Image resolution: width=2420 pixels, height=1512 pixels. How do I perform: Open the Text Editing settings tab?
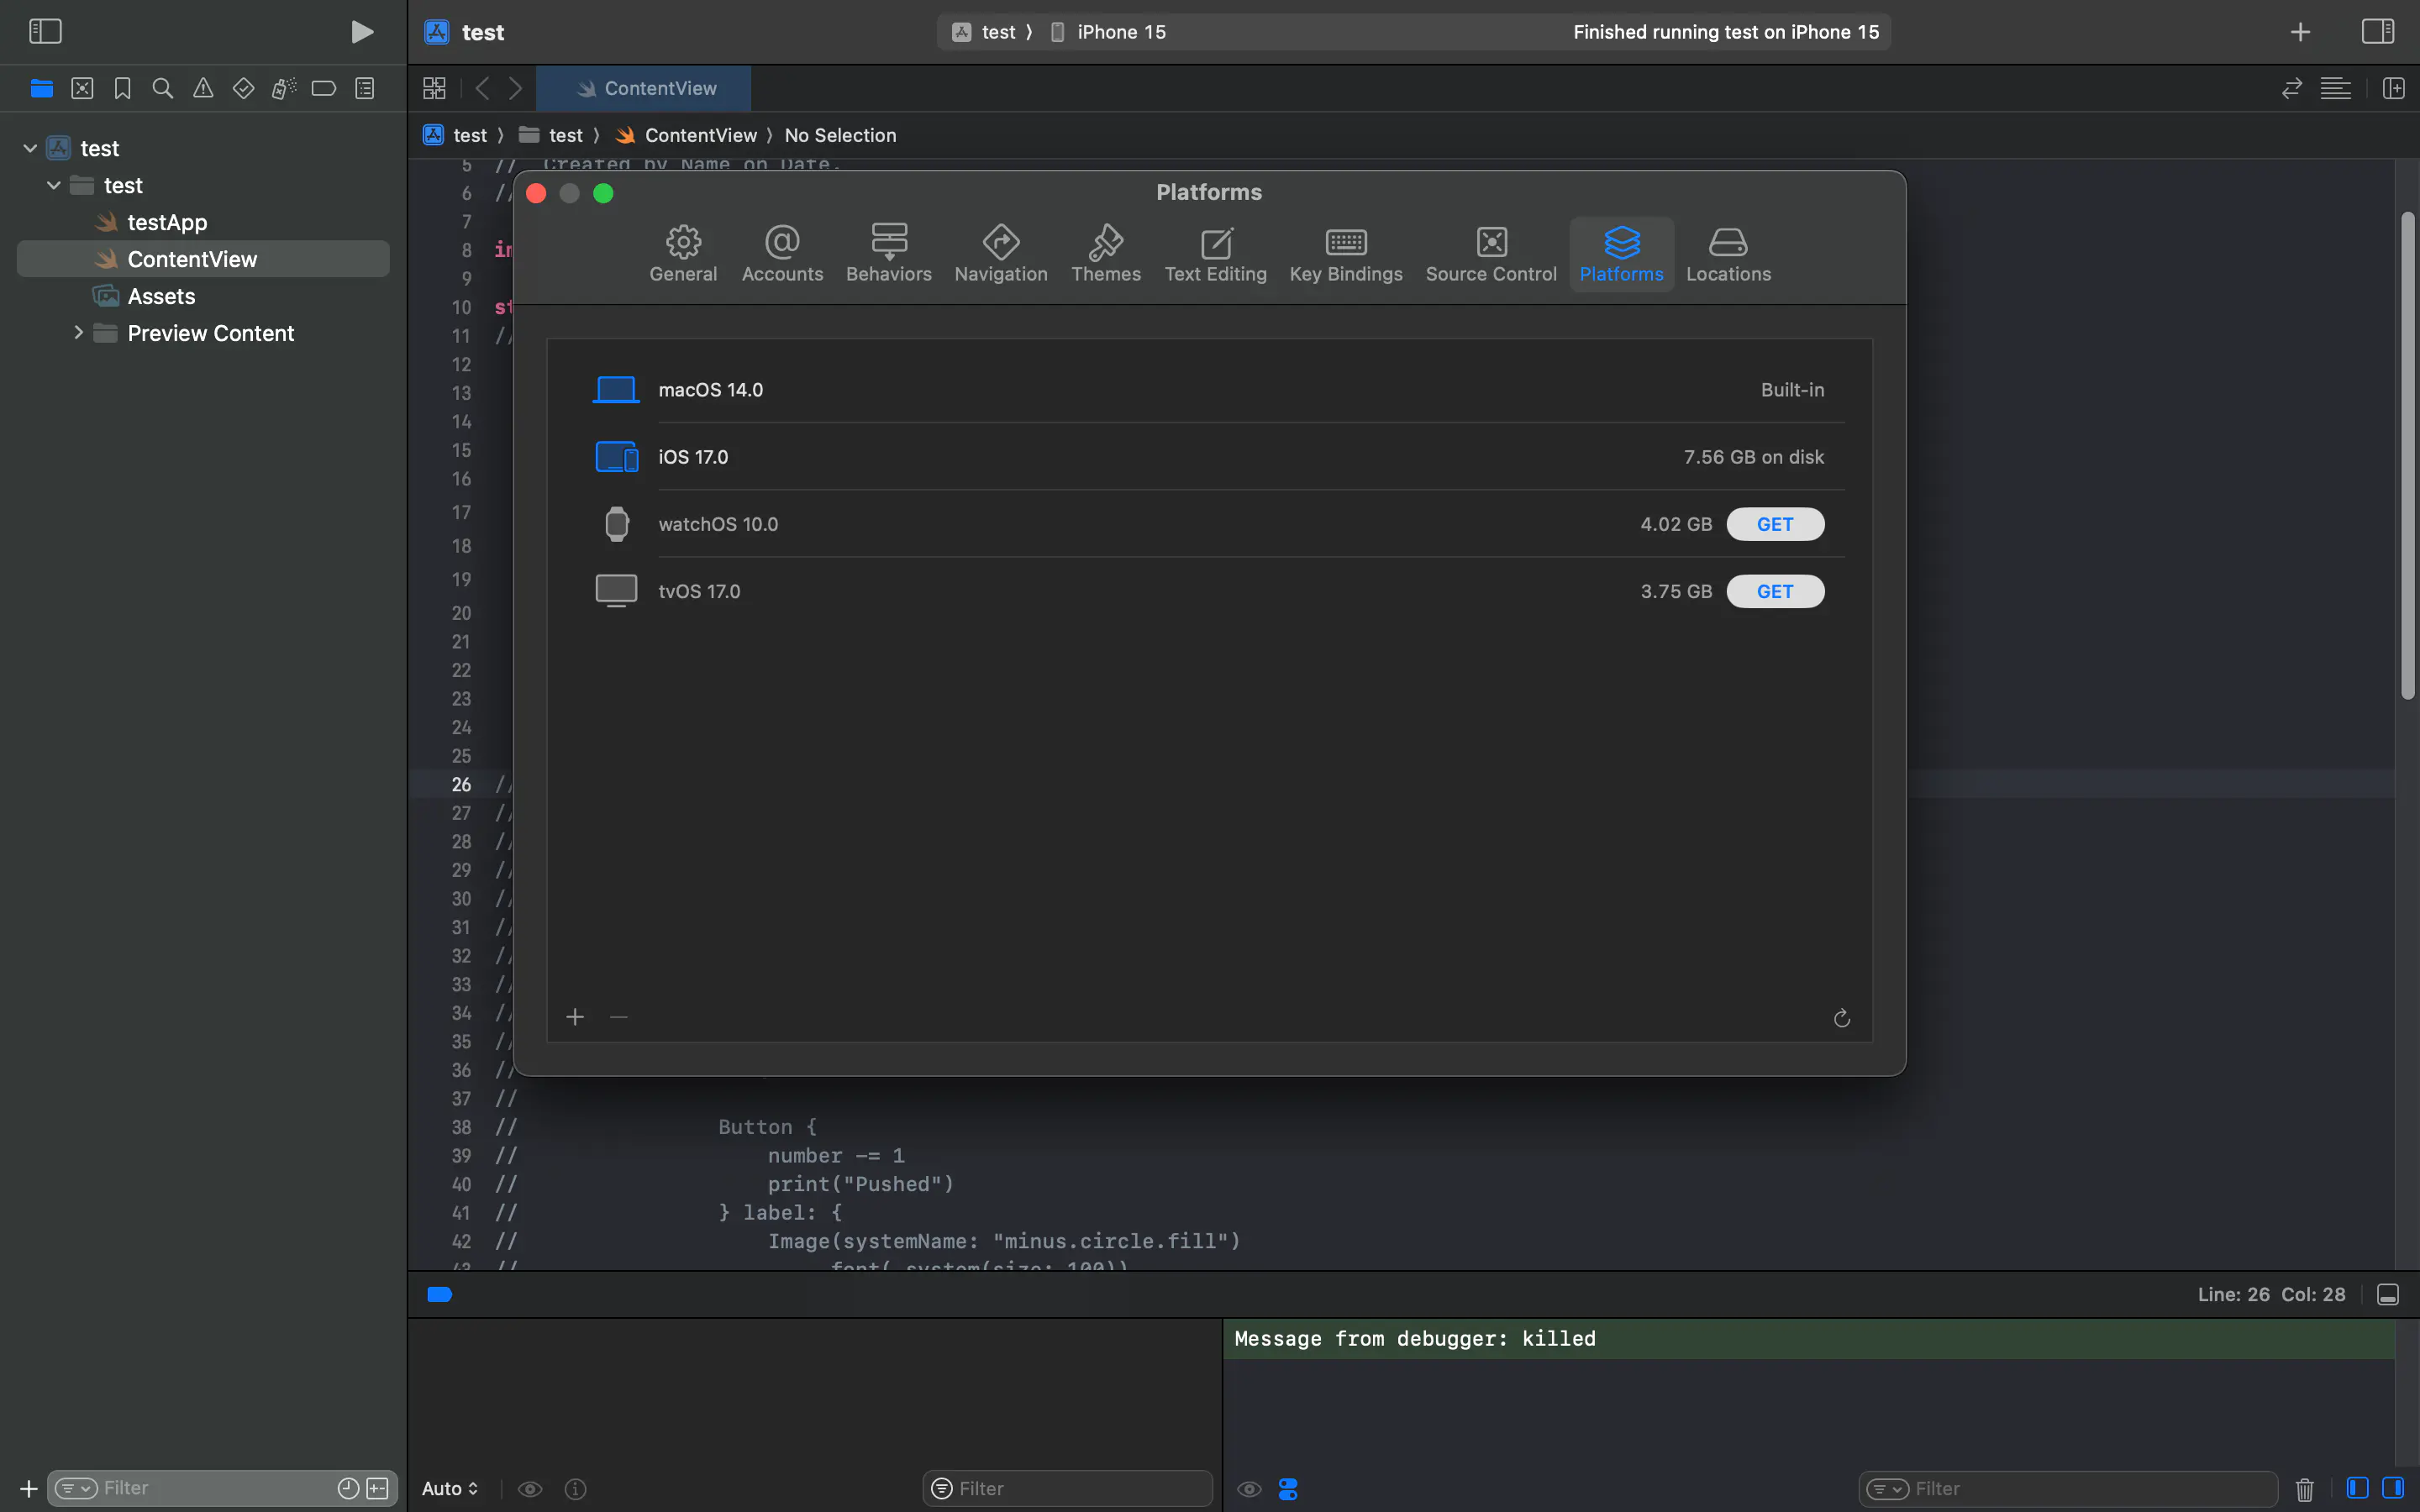(1215, 254)
